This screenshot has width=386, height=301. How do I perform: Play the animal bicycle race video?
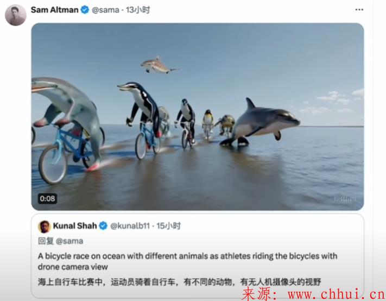(198, 116)
